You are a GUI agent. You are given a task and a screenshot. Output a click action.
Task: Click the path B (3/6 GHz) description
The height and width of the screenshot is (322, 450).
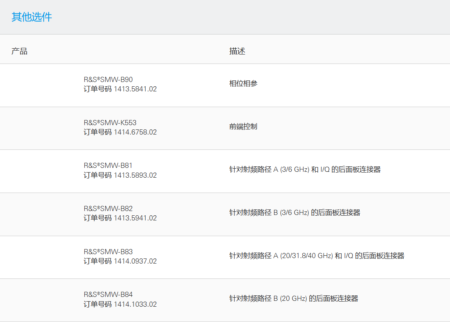(295, 213)
